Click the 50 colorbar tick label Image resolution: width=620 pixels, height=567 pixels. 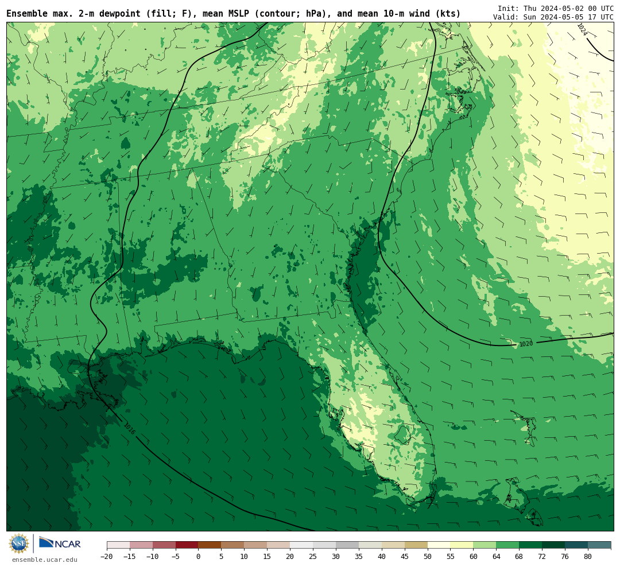(x=428, y=557)
